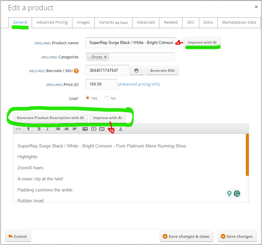Open the Variants (eg Sizes) tab
This screenshot has width=262, height=245.
pos(113,22)
